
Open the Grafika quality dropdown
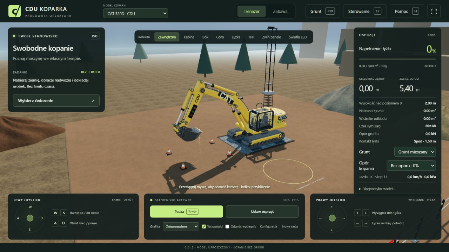pyautogui.click(x=181, y=226)
